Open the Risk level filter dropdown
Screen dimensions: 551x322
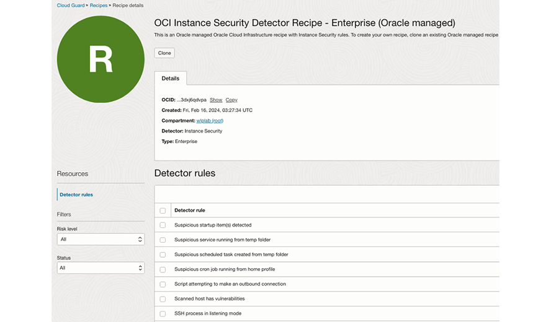click(101, 239)
